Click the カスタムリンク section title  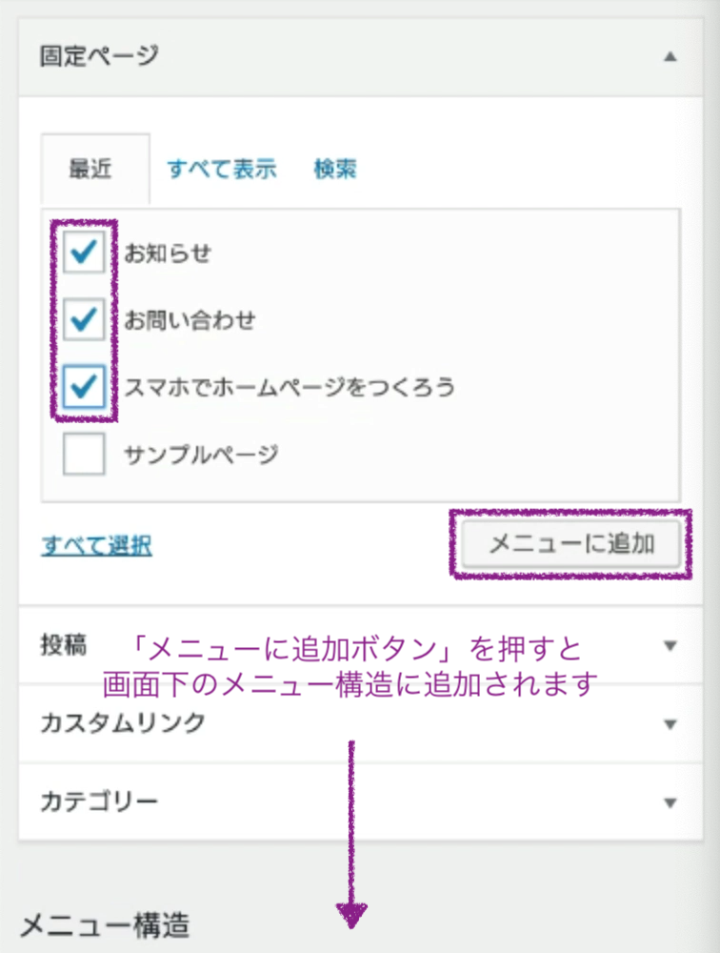pos(122,723)
